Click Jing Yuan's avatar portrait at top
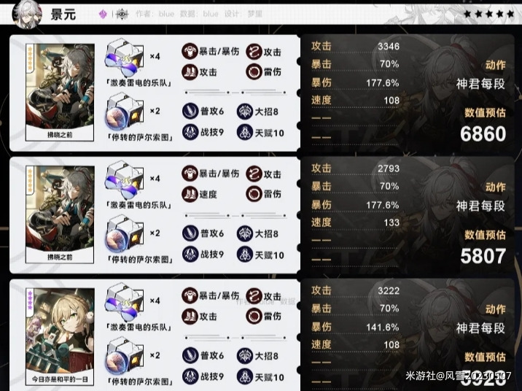Viewport: 522px width, 391px height. point(27,14)
